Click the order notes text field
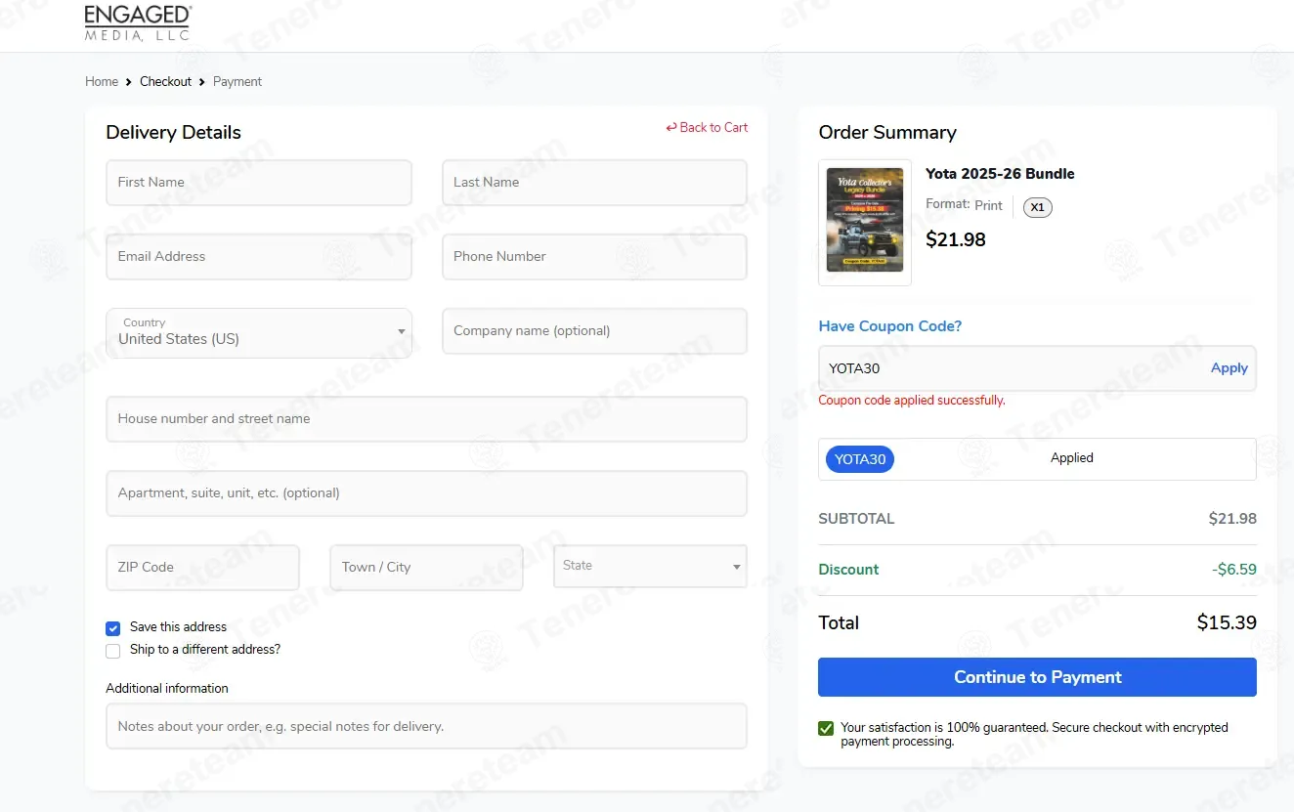The width and height of the screenshot is (1294, 812). click(x=426, y=726)
